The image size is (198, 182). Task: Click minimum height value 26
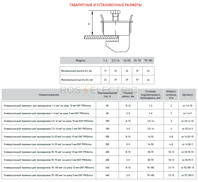coord(127,71)
